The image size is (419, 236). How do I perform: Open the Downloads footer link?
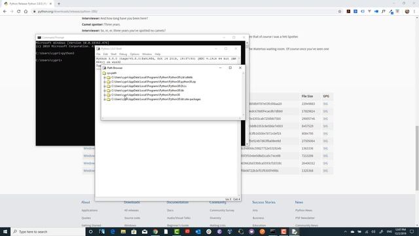[132, 203]
